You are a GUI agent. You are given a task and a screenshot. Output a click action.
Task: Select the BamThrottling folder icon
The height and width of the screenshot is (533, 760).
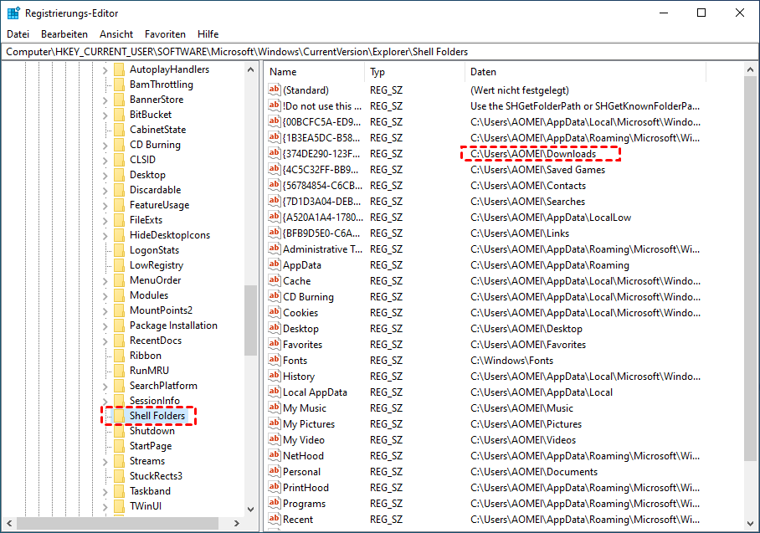(119, 85)
